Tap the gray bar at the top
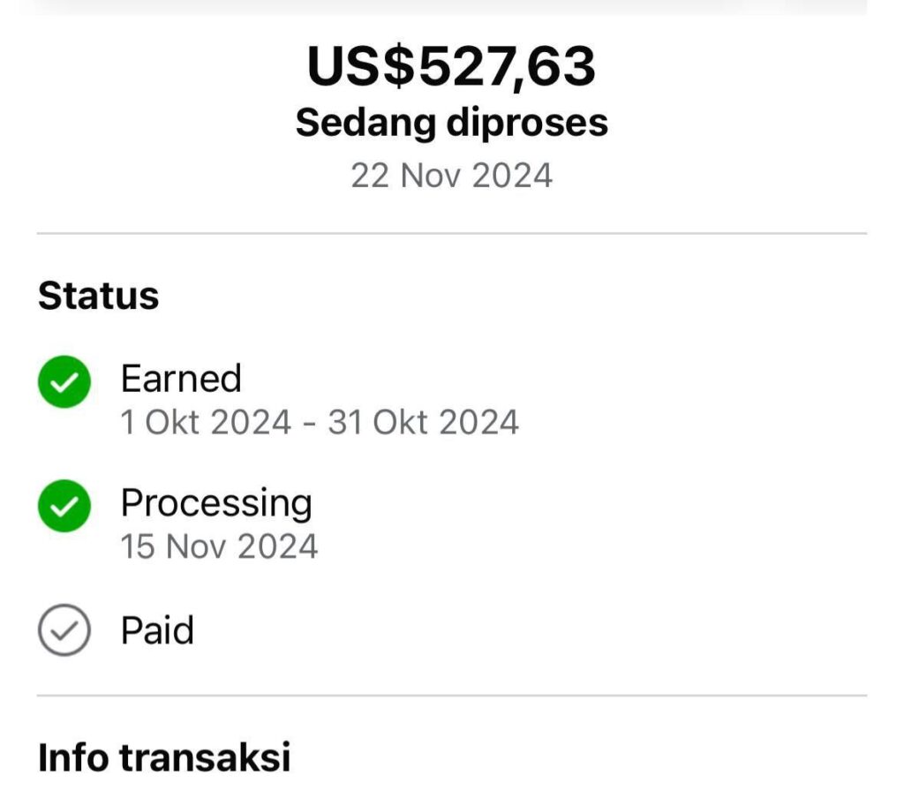The width and height of the screenshot is (904, 806). [451, 7]
